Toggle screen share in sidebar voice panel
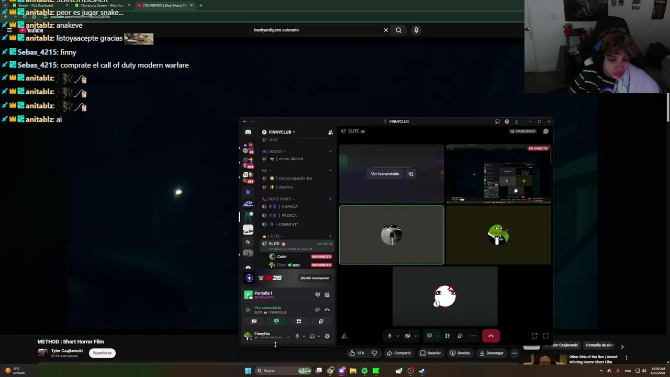The image size is (670, 377). [276, 321]
